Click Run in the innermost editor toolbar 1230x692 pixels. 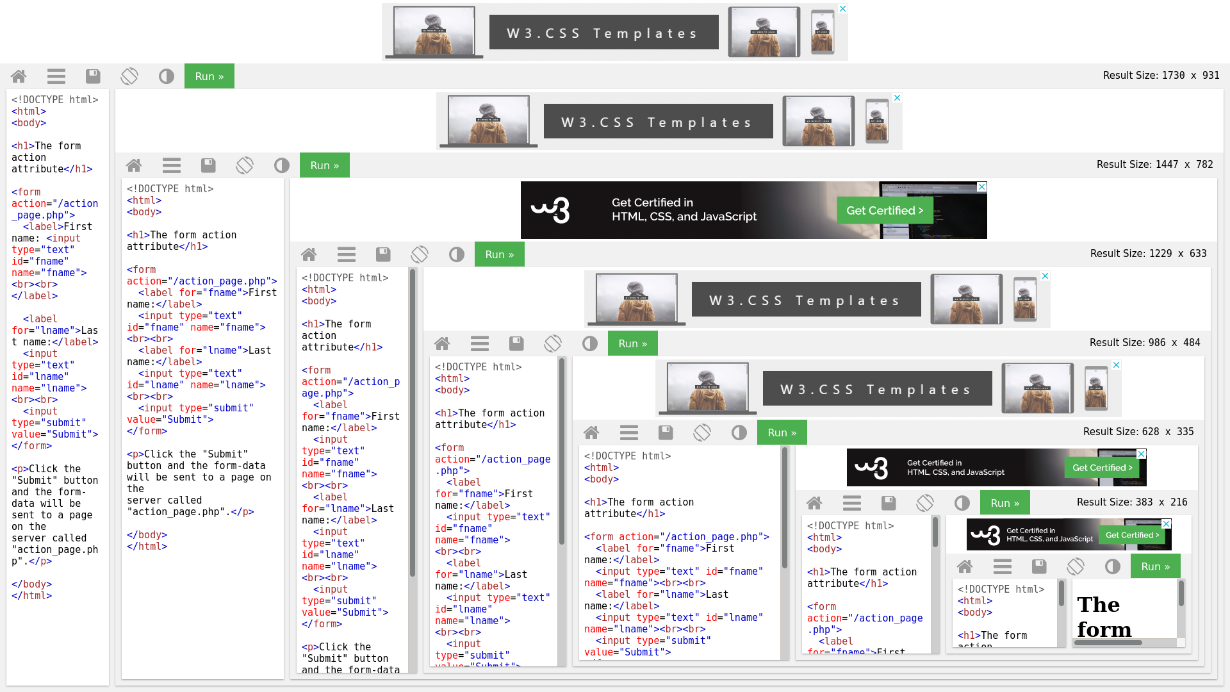click(1156, 566)
